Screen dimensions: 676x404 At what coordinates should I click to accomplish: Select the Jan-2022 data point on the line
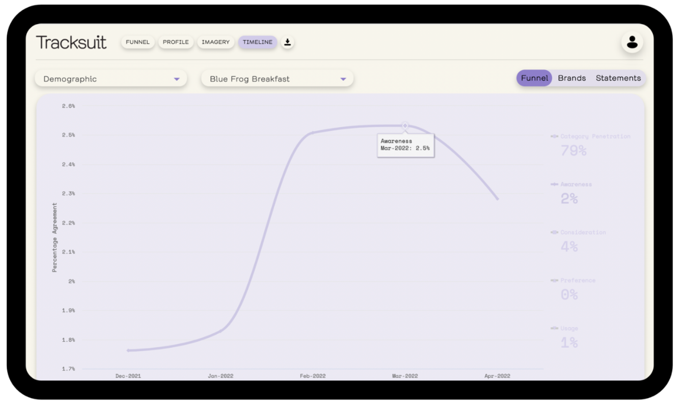(221, 331)
